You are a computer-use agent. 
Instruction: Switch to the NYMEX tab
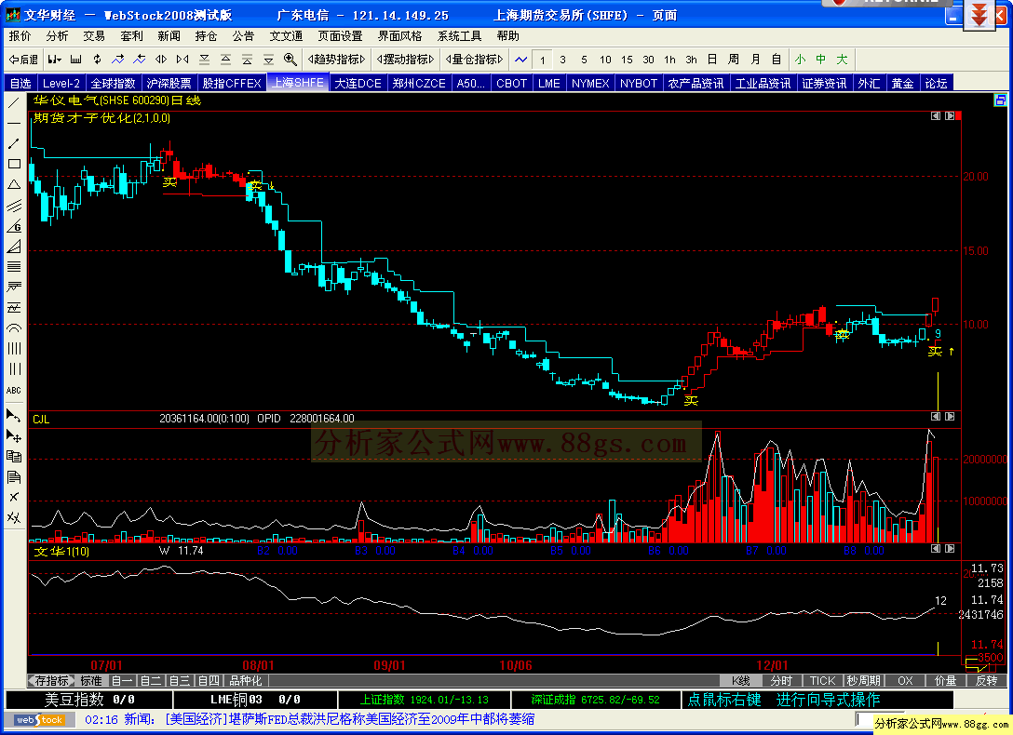590,83
